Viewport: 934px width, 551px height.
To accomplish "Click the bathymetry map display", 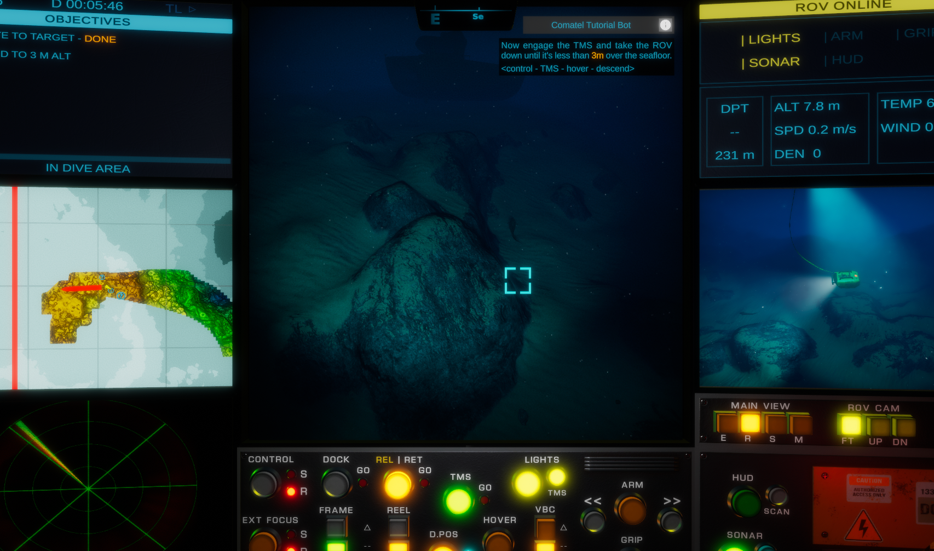I will [116, 288].
